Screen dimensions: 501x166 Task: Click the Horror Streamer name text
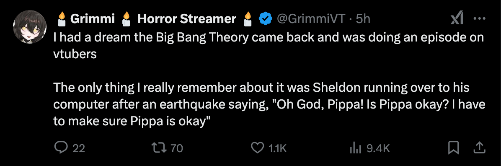[x=187, y=19]
